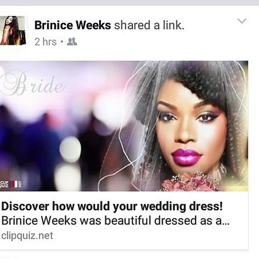Open the 2 hrs timestamp
The width and height of the screenshot is (259, 259).
point(45,42)
